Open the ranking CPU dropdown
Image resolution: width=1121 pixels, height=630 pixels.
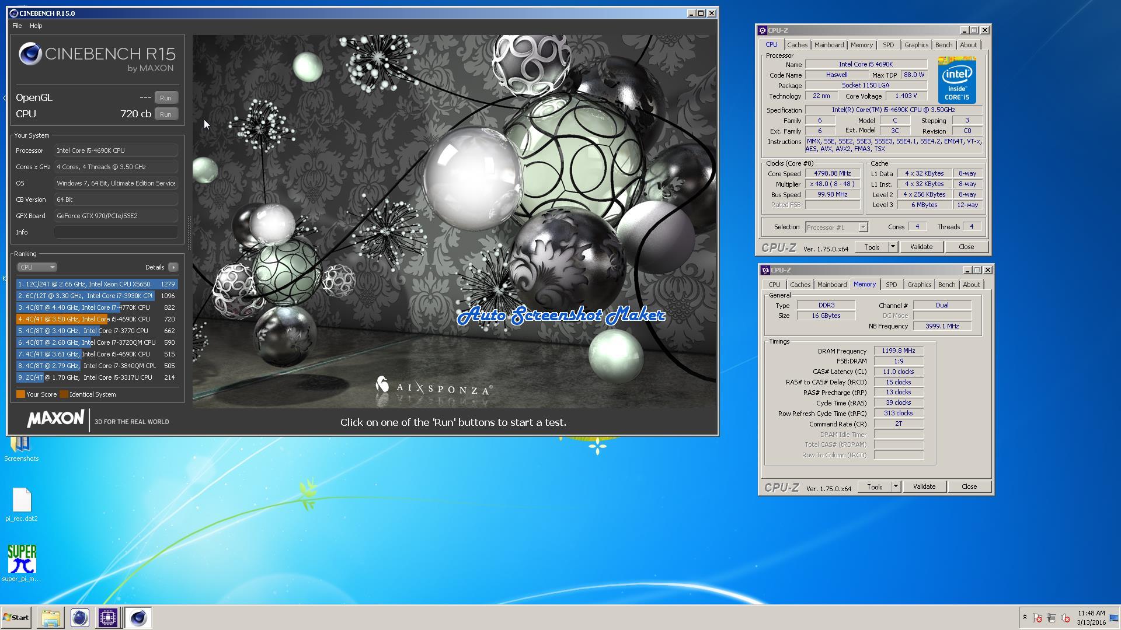[x=37, y=267]
